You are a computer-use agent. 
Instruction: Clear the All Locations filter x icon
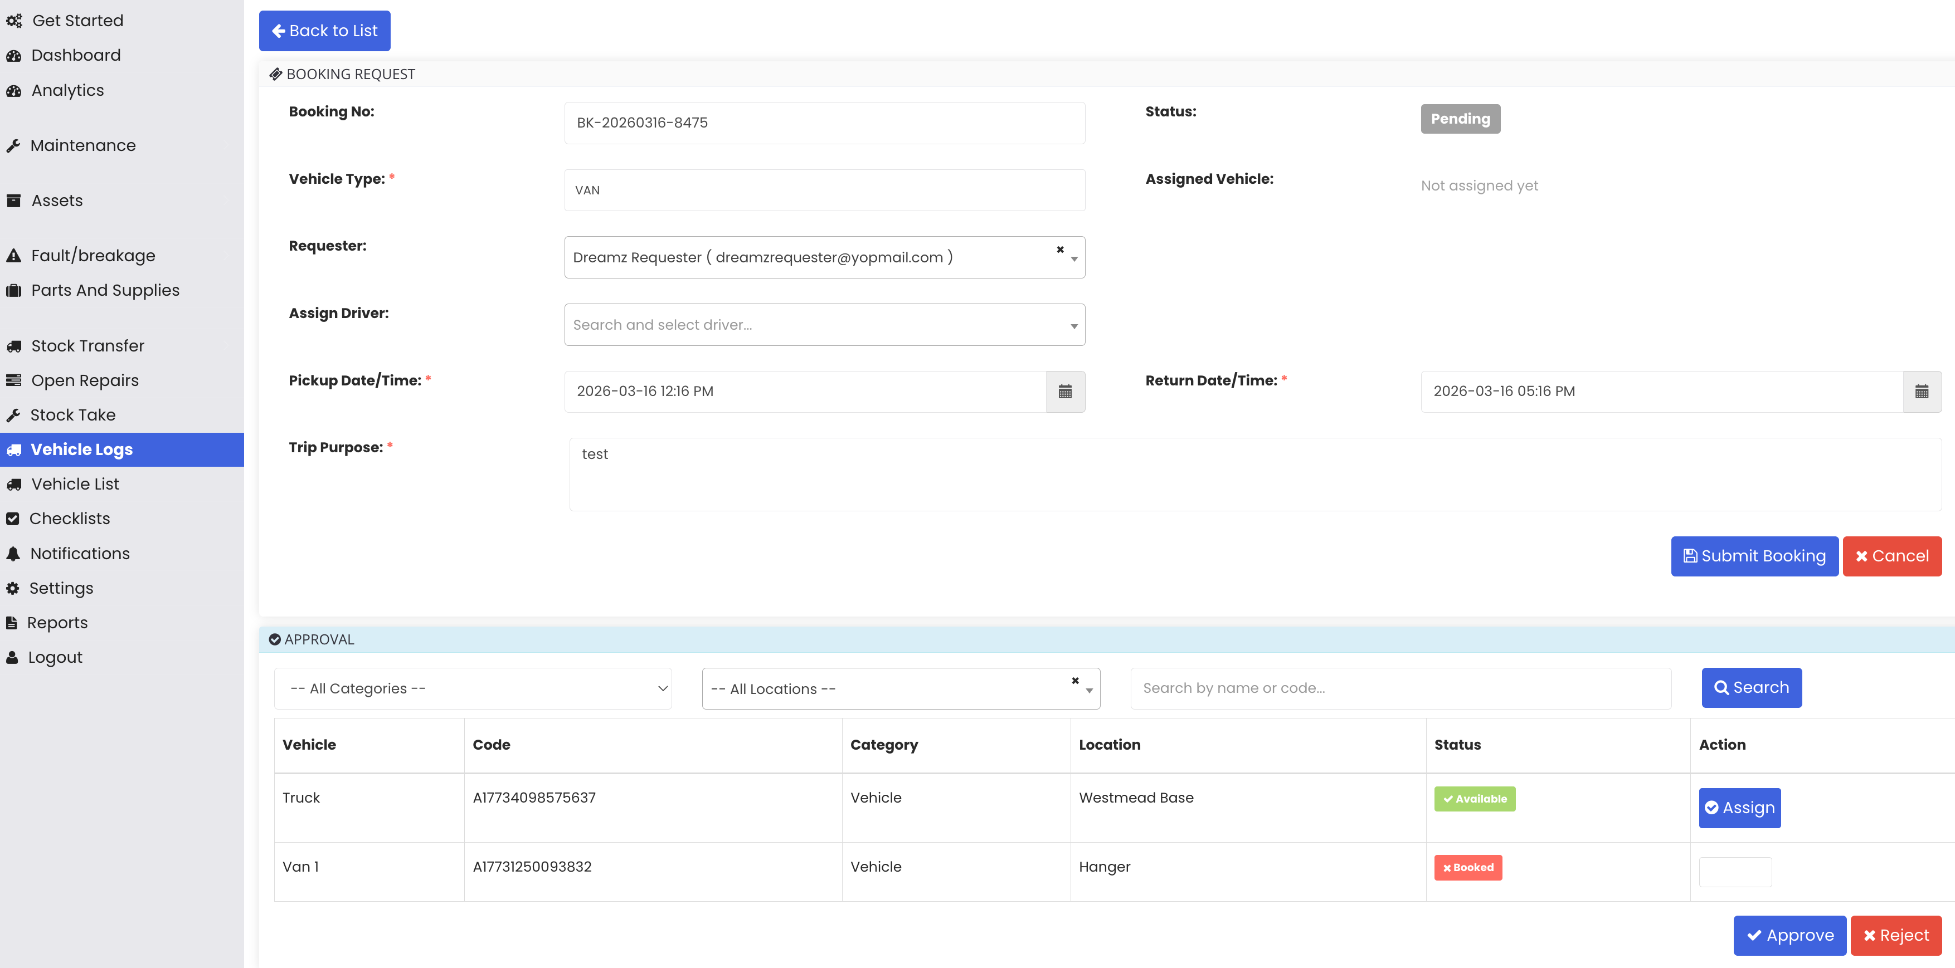1074,681
